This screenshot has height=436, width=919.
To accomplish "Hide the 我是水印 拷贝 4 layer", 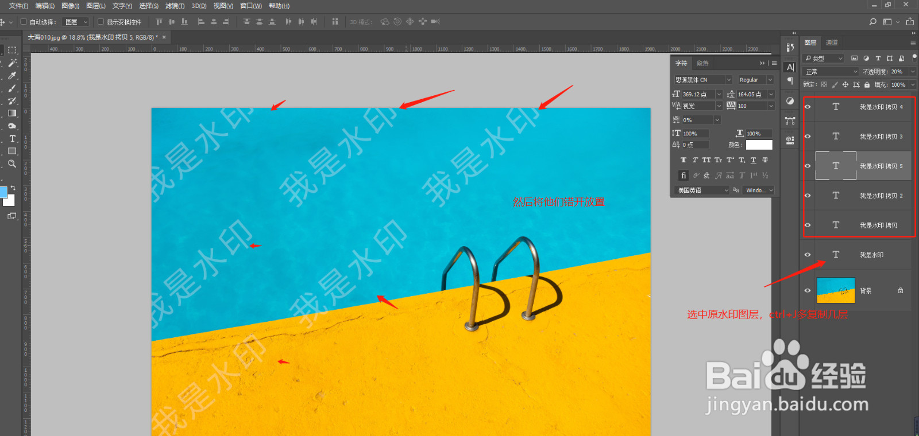I will 808,107.
